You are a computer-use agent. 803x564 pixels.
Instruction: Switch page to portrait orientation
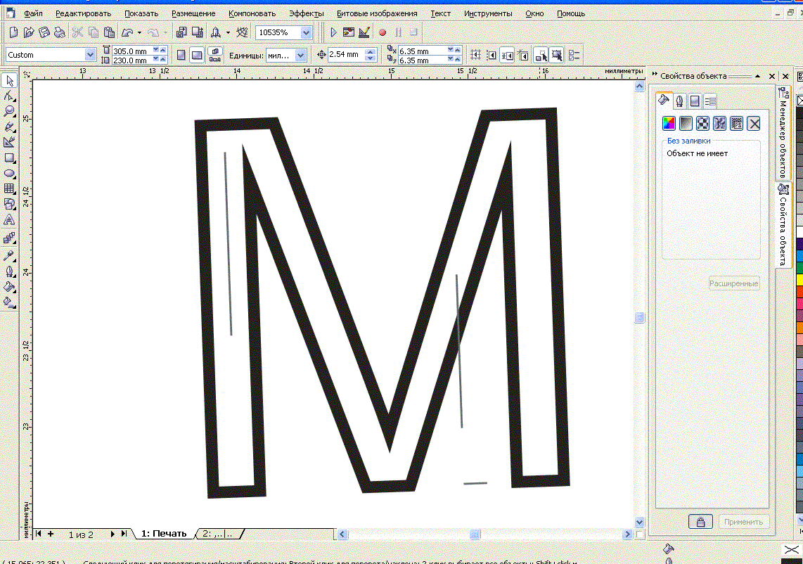[x=181, y=55]
